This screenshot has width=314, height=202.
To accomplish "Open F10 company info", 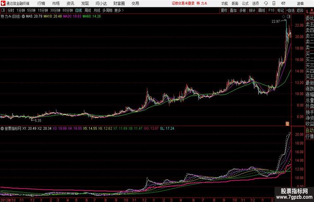I will pyautogui.click(x=271, y=10).
